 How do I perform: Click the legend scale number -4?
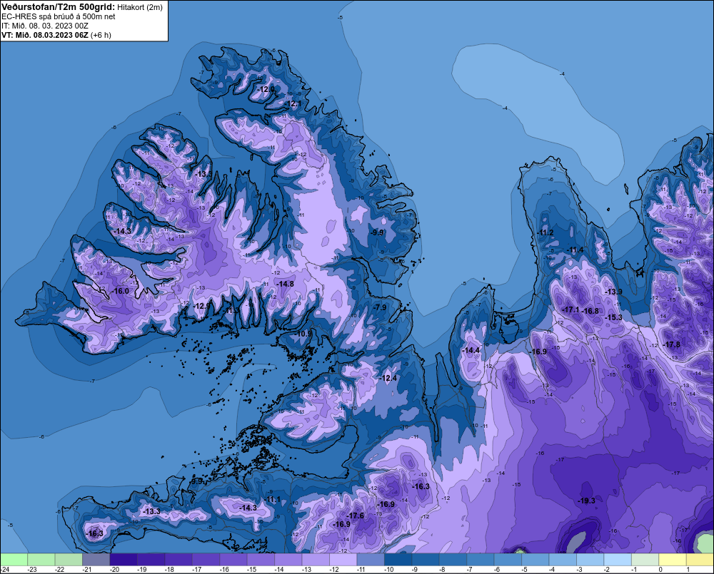(552, 570)
